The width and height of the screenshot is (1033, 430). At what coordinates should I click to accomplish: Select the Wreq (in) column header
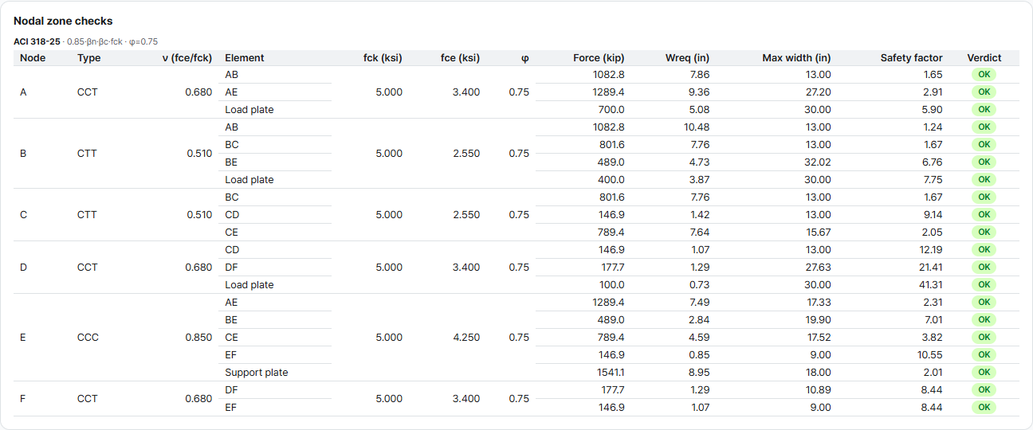(x=687, y=57)
